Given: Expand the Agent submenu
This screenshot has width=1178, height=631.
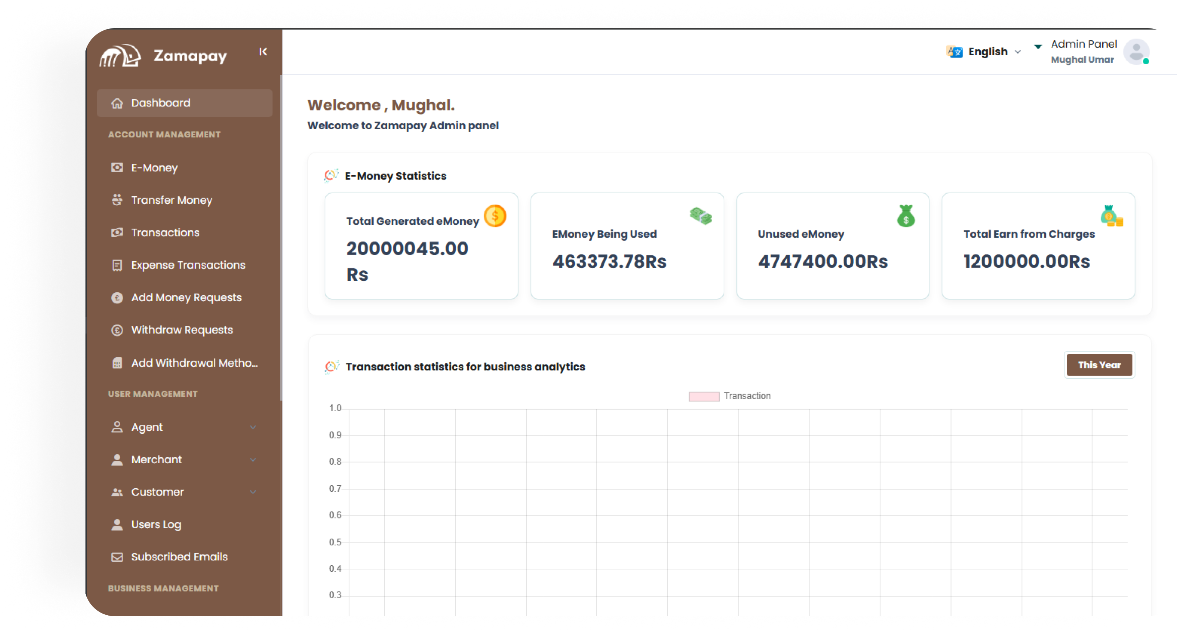Looking at the screenshot, I should coord(253,427).
